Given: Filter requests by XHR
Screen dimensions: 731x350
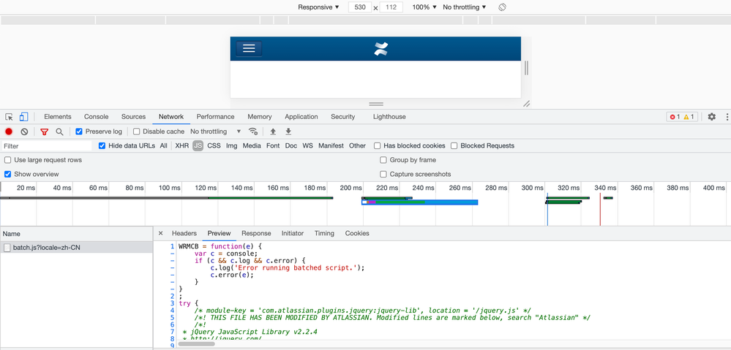Looking at the screenshot, I should tap(181, 145).
